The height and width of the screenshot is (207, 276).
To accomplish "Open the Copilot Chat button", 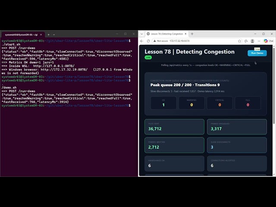I will click(x=269, y=41).
